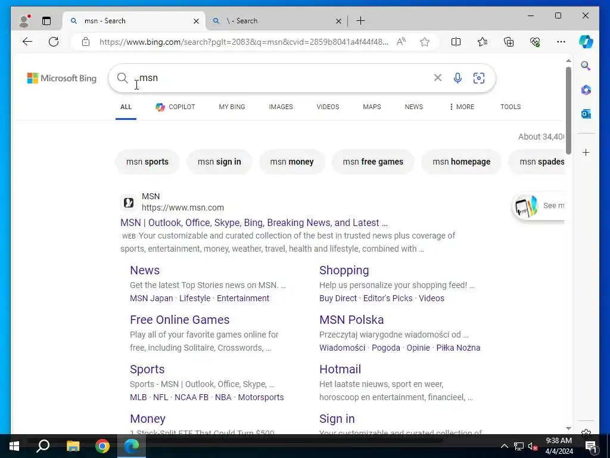The height and width of the screenshot is (458, 610).
Task: Open Browser essentials heart icon
Action: click(535, 42)
